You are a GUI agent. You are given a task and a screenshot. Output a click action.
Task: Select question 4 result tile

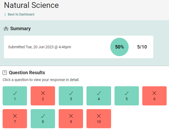click(x=99, y=96)
